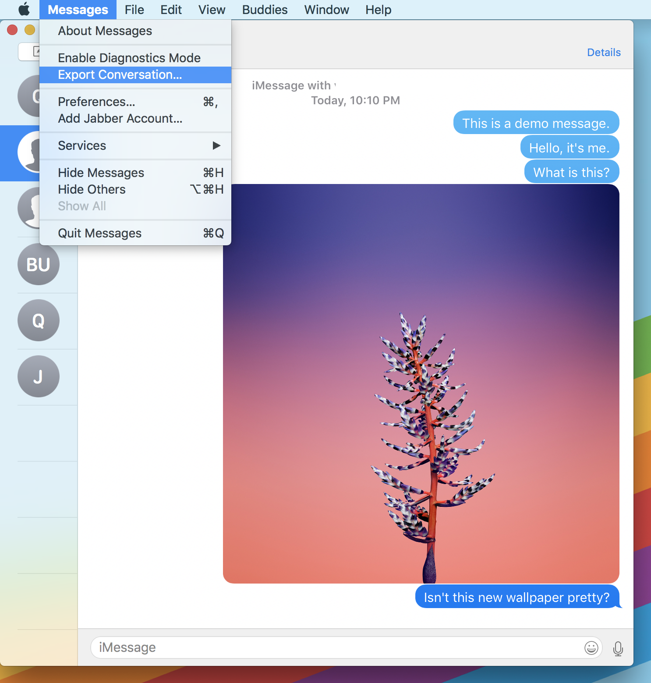Choose Hide Others

(x=135, y=189)
